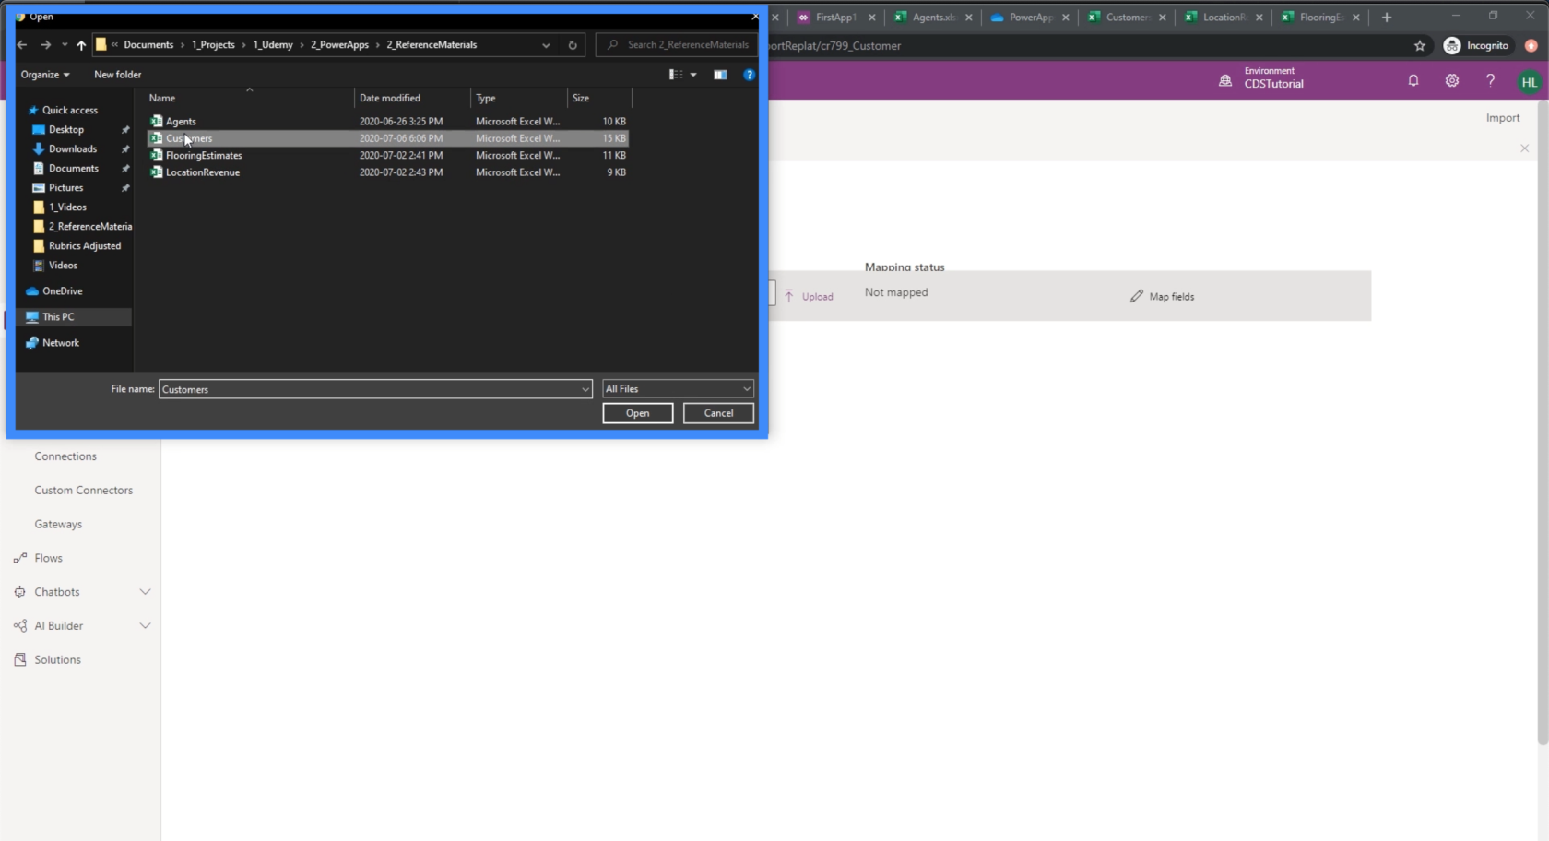Click the Open button
1549x841 pixels.
tap(637, 413)
